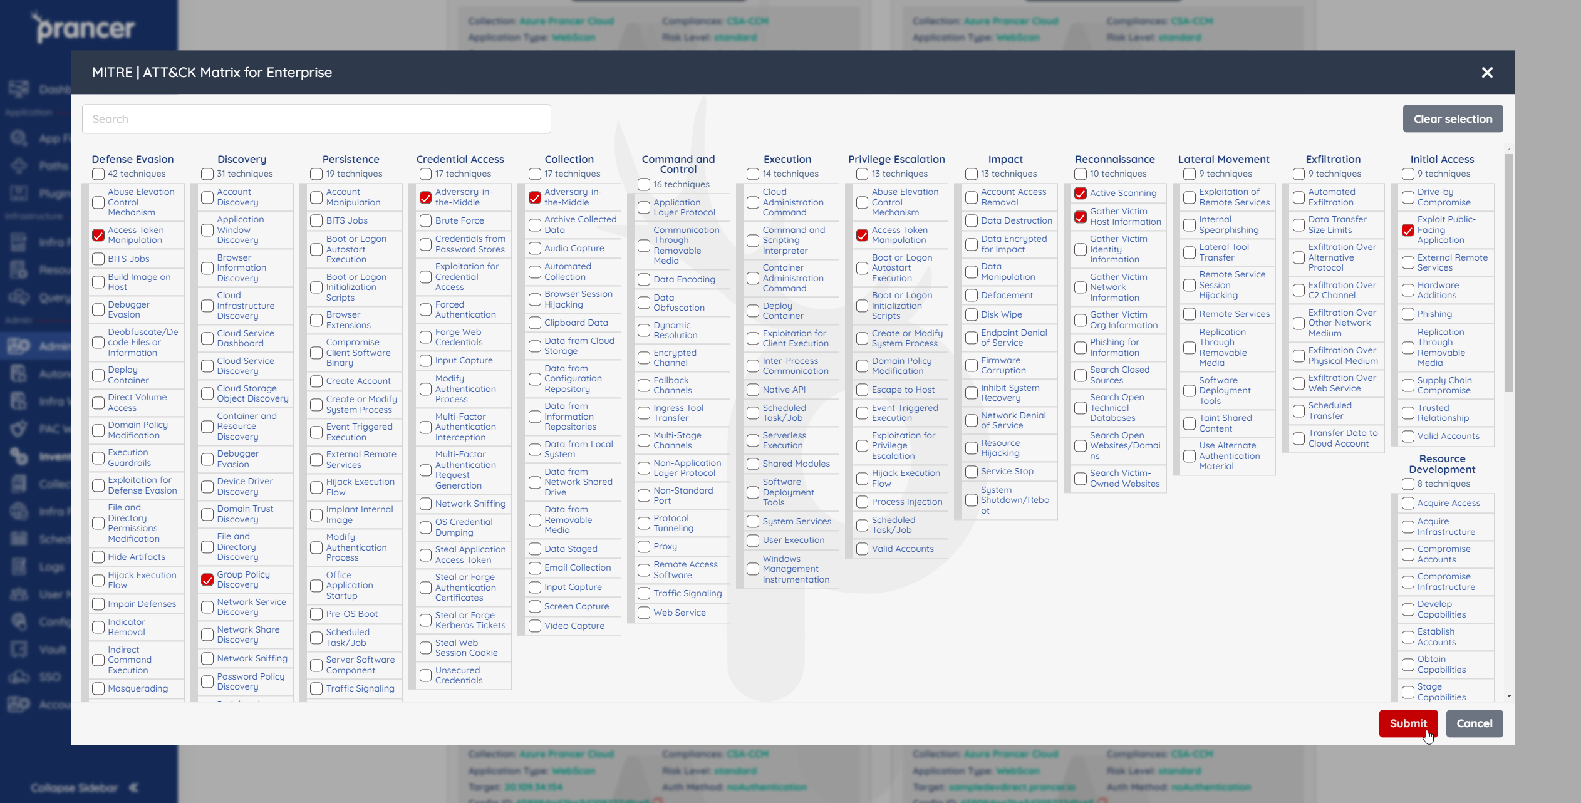
Task: Check the Shared Modules technique
Action: (753, 464)
